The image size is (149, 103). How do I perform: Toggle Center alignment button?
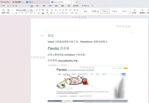pos(54,13)
